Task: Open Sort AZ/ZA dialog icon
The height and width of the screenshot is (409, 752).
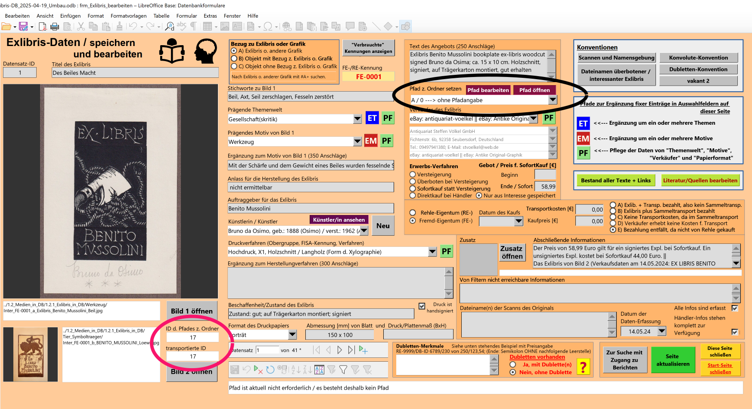Action: point(320,369)
